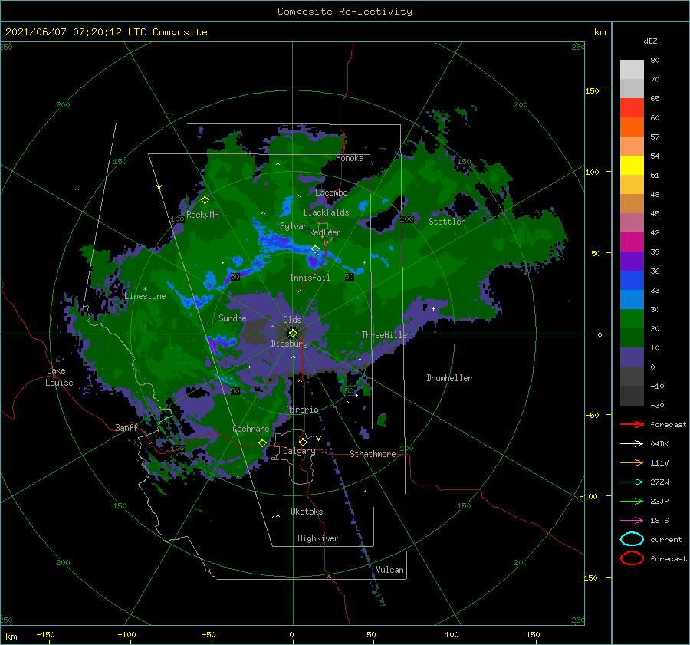Screen dimensions: 690x645
Task: Click the yellow diamond marker beside RedDeer
Action: coord(316,249)
